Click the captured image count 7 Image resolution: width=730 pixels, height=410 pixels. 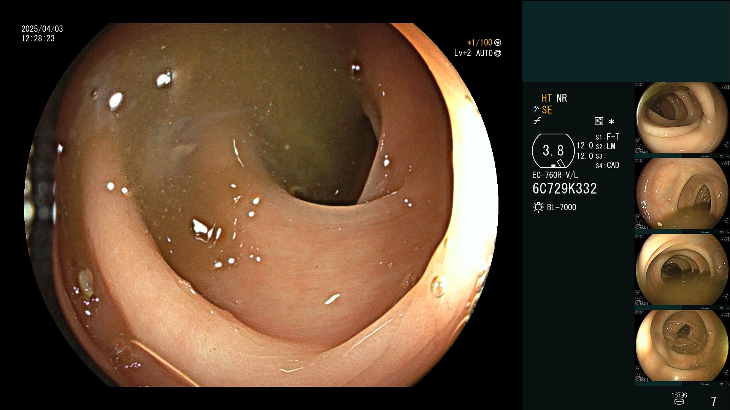point(714,401)
